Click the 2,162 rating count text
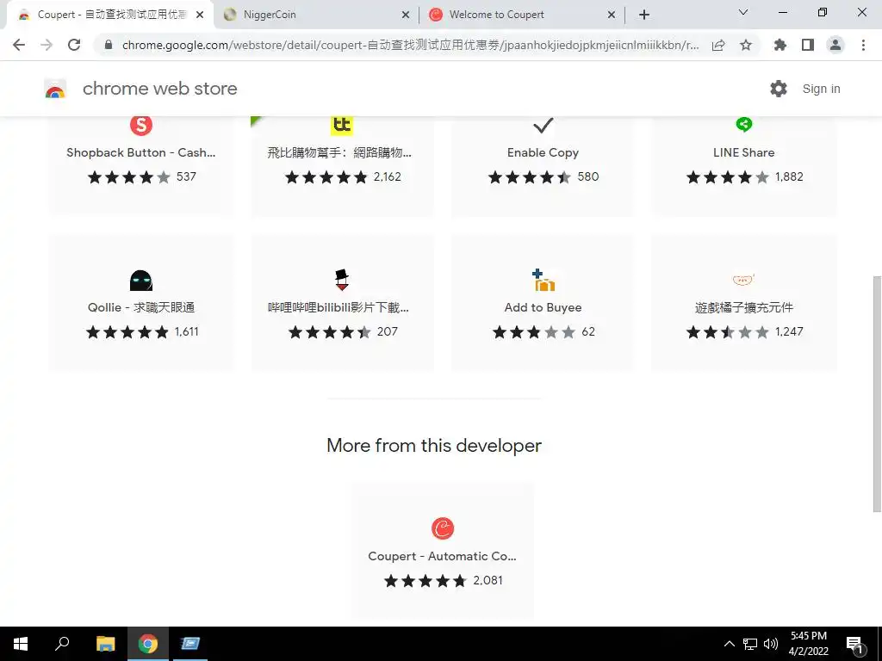This screenshot has height=661, width=882. 388,177
